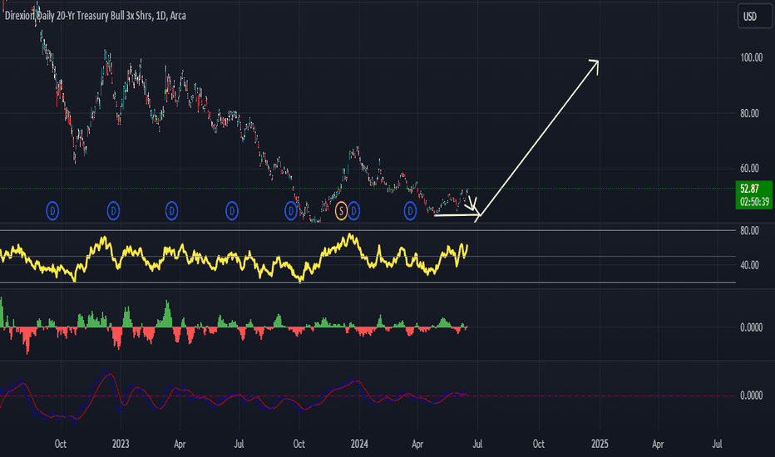
Task: Click the green 52.87 current price label
Action: coord(750,189)
